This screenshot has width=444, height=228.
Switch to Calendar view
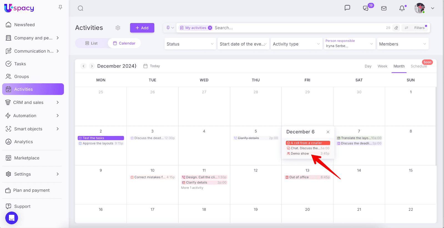click(x=124, y=43)
